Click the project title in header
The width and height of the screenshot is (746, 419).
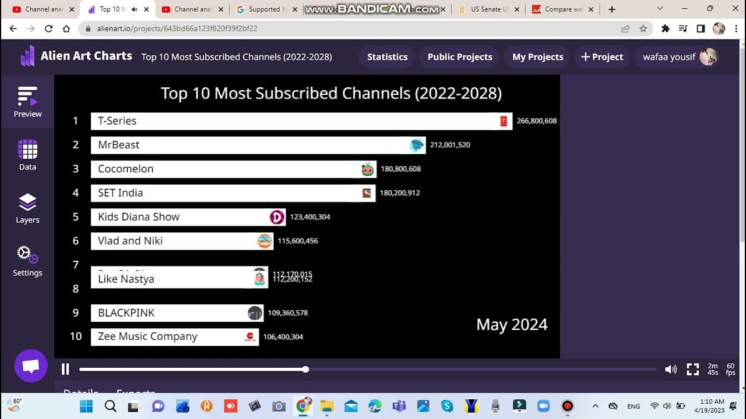tap(237, 57)
